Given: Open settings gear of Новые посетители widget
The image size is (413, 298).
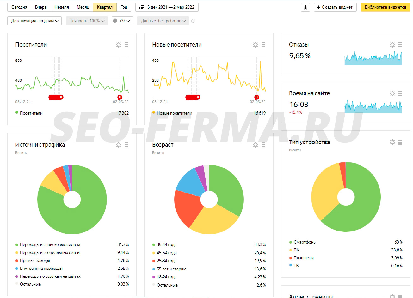Looking at the screenshot, I should click(256, 45).
